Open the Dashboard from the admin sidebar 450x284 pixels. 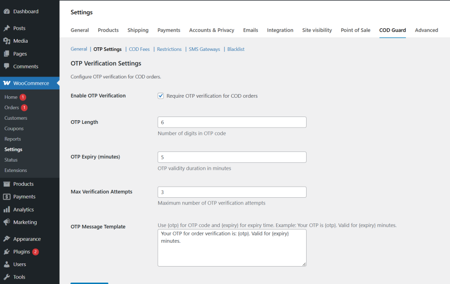[8, 11]
